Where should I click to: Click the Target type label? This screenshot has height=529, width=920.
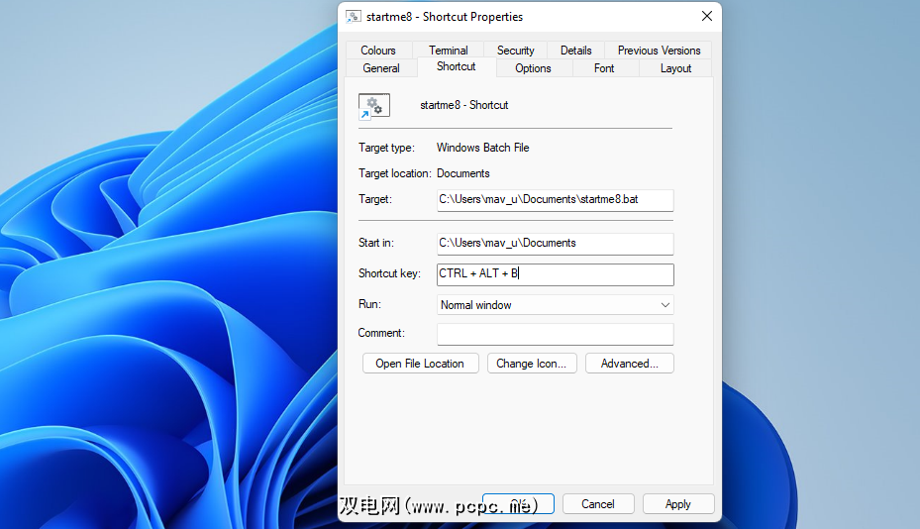(x=386, y=148)
